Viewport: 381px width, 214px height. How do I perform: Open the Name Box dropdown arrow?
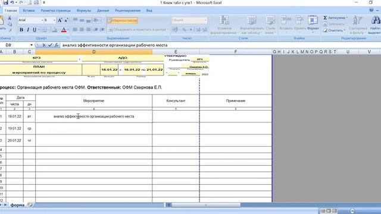click(32, 45)
